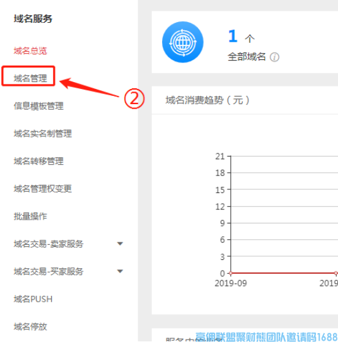Viewport: 338px width, 342px height.
Task: Click the blue globe domain icon
Action: [183, 42]
